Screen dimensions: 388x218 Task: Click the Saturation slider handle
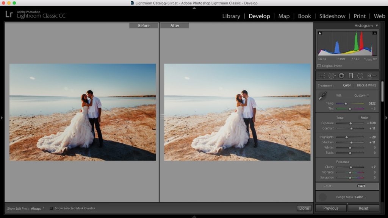click(350, 178)
